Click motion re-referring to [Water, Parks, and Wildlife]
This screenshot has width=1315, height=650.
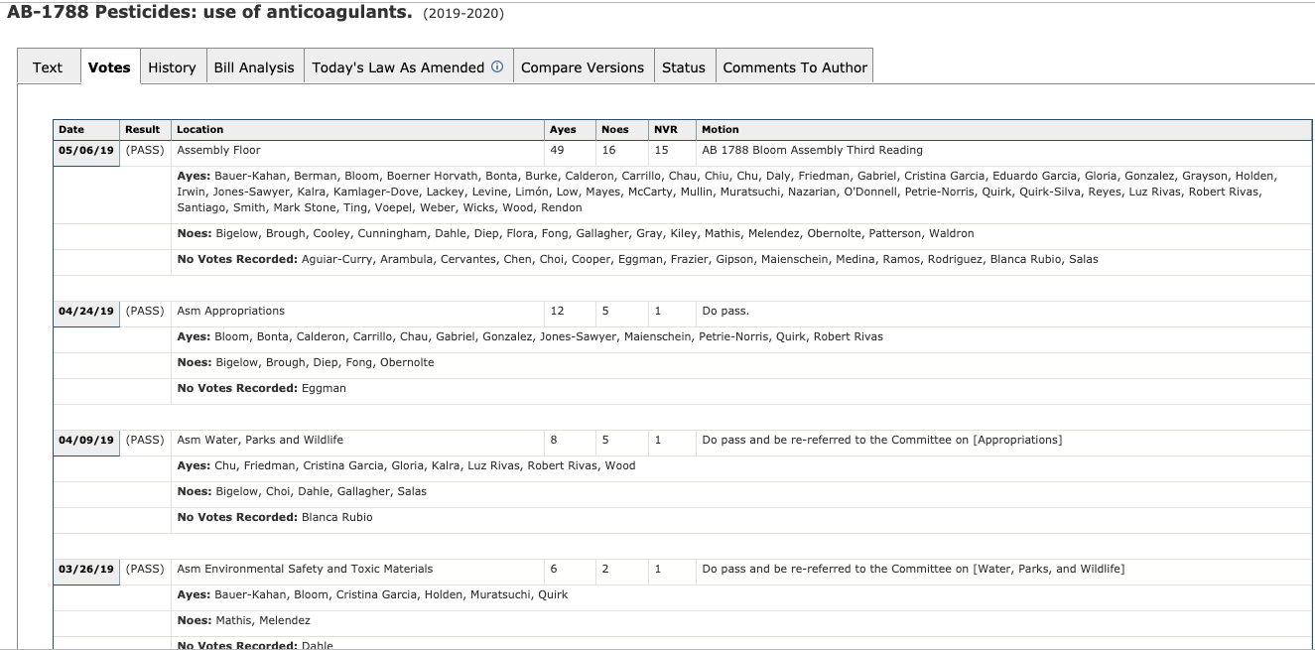(x=913, y=570)
